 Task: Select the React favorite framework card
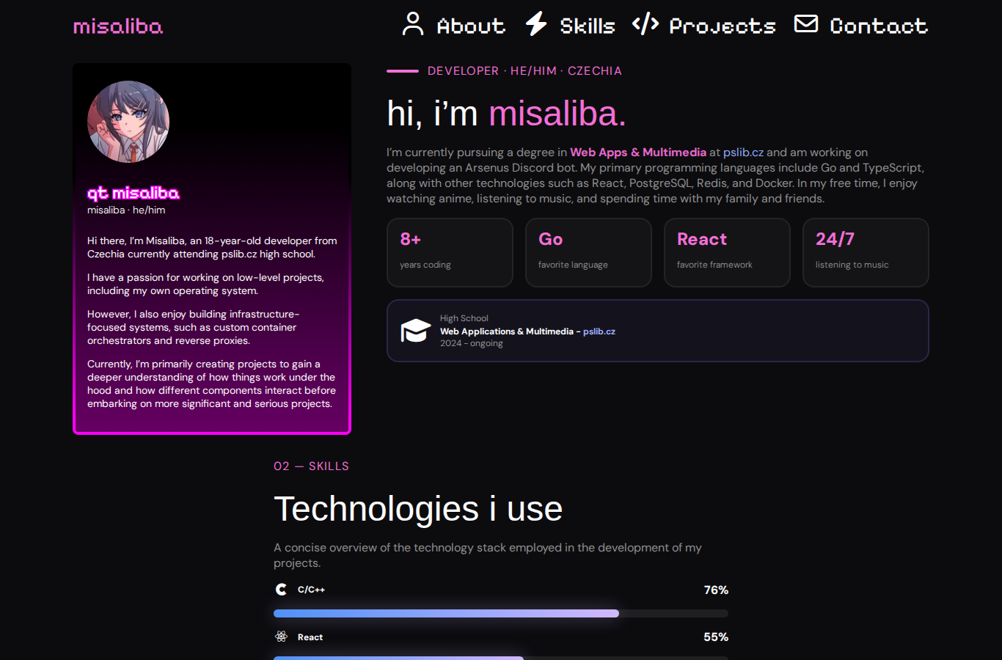point(727,252)
